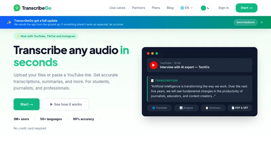Click the sparkles icon in update banner
This screenshot has width=271, height=152.
9,22
